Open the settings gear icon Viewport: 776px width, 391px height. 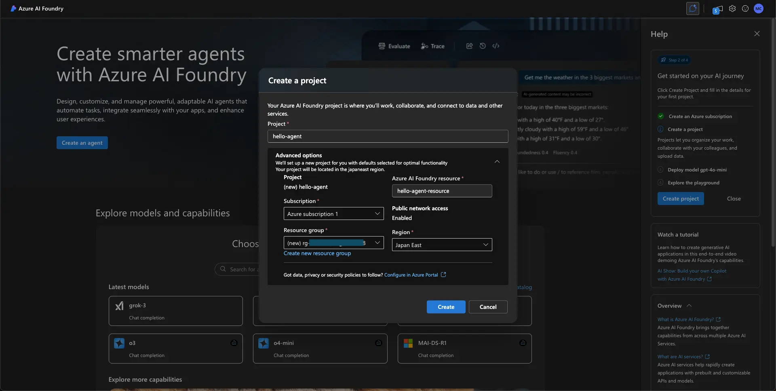point(732,8)
